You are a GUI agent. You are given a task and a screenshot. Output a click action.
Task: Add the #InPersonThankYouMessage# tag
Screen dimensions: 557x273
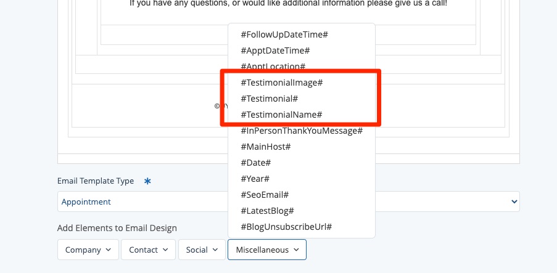coord(302,131)
